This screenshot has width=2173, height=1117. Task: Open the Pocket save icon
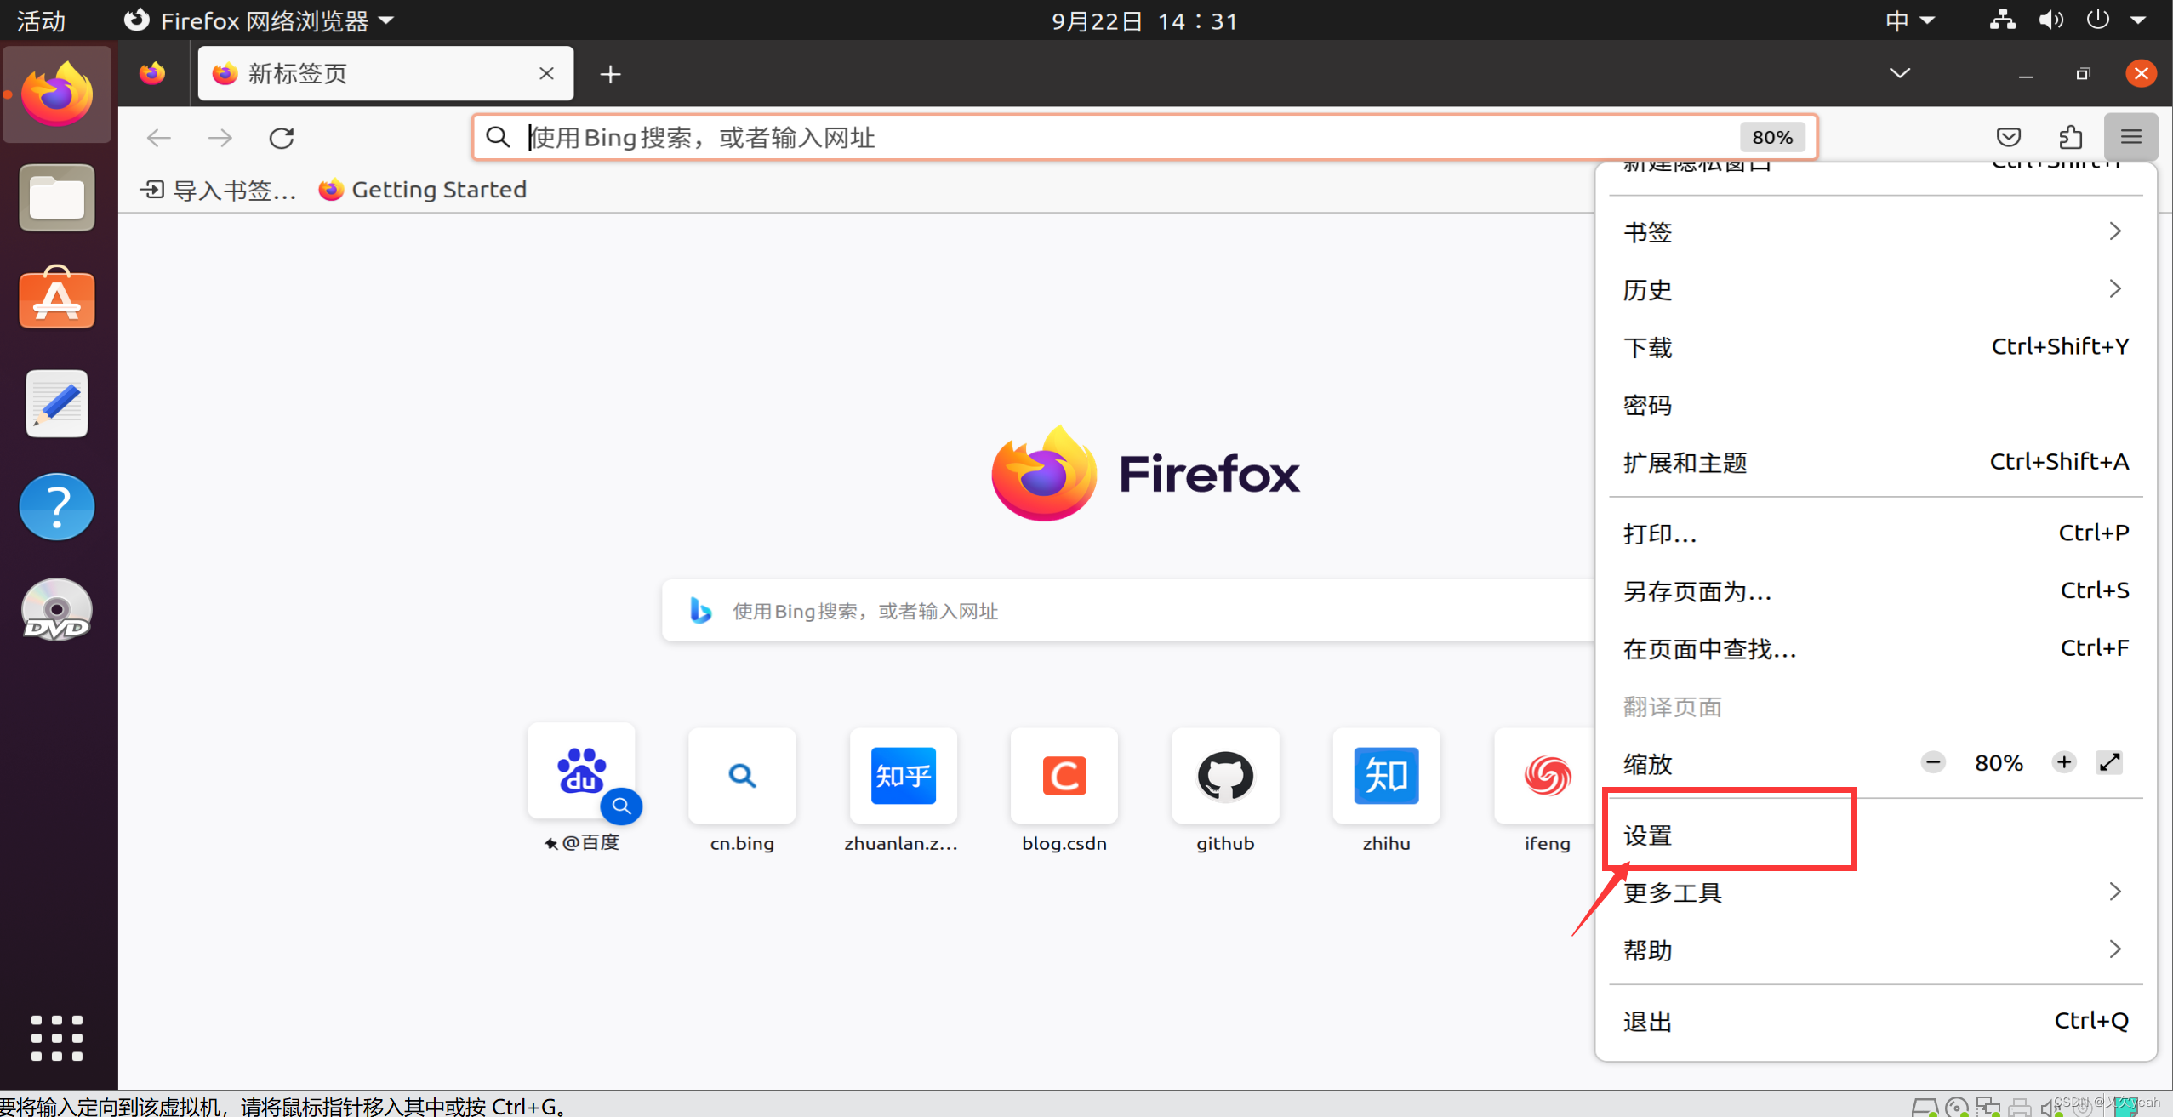pyautogui.click(x=2009, y=137)
